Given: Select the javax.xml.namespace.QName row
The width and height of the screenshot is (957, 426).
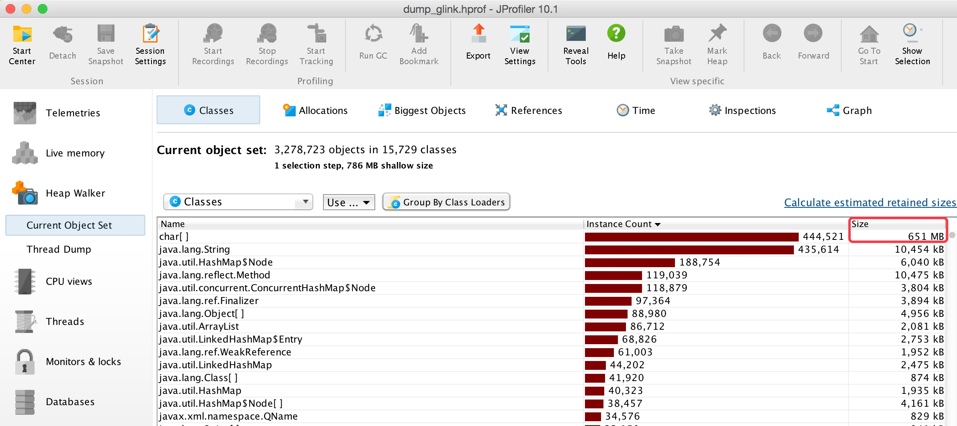Looking at the screenshot, I should tap(551, 416).
